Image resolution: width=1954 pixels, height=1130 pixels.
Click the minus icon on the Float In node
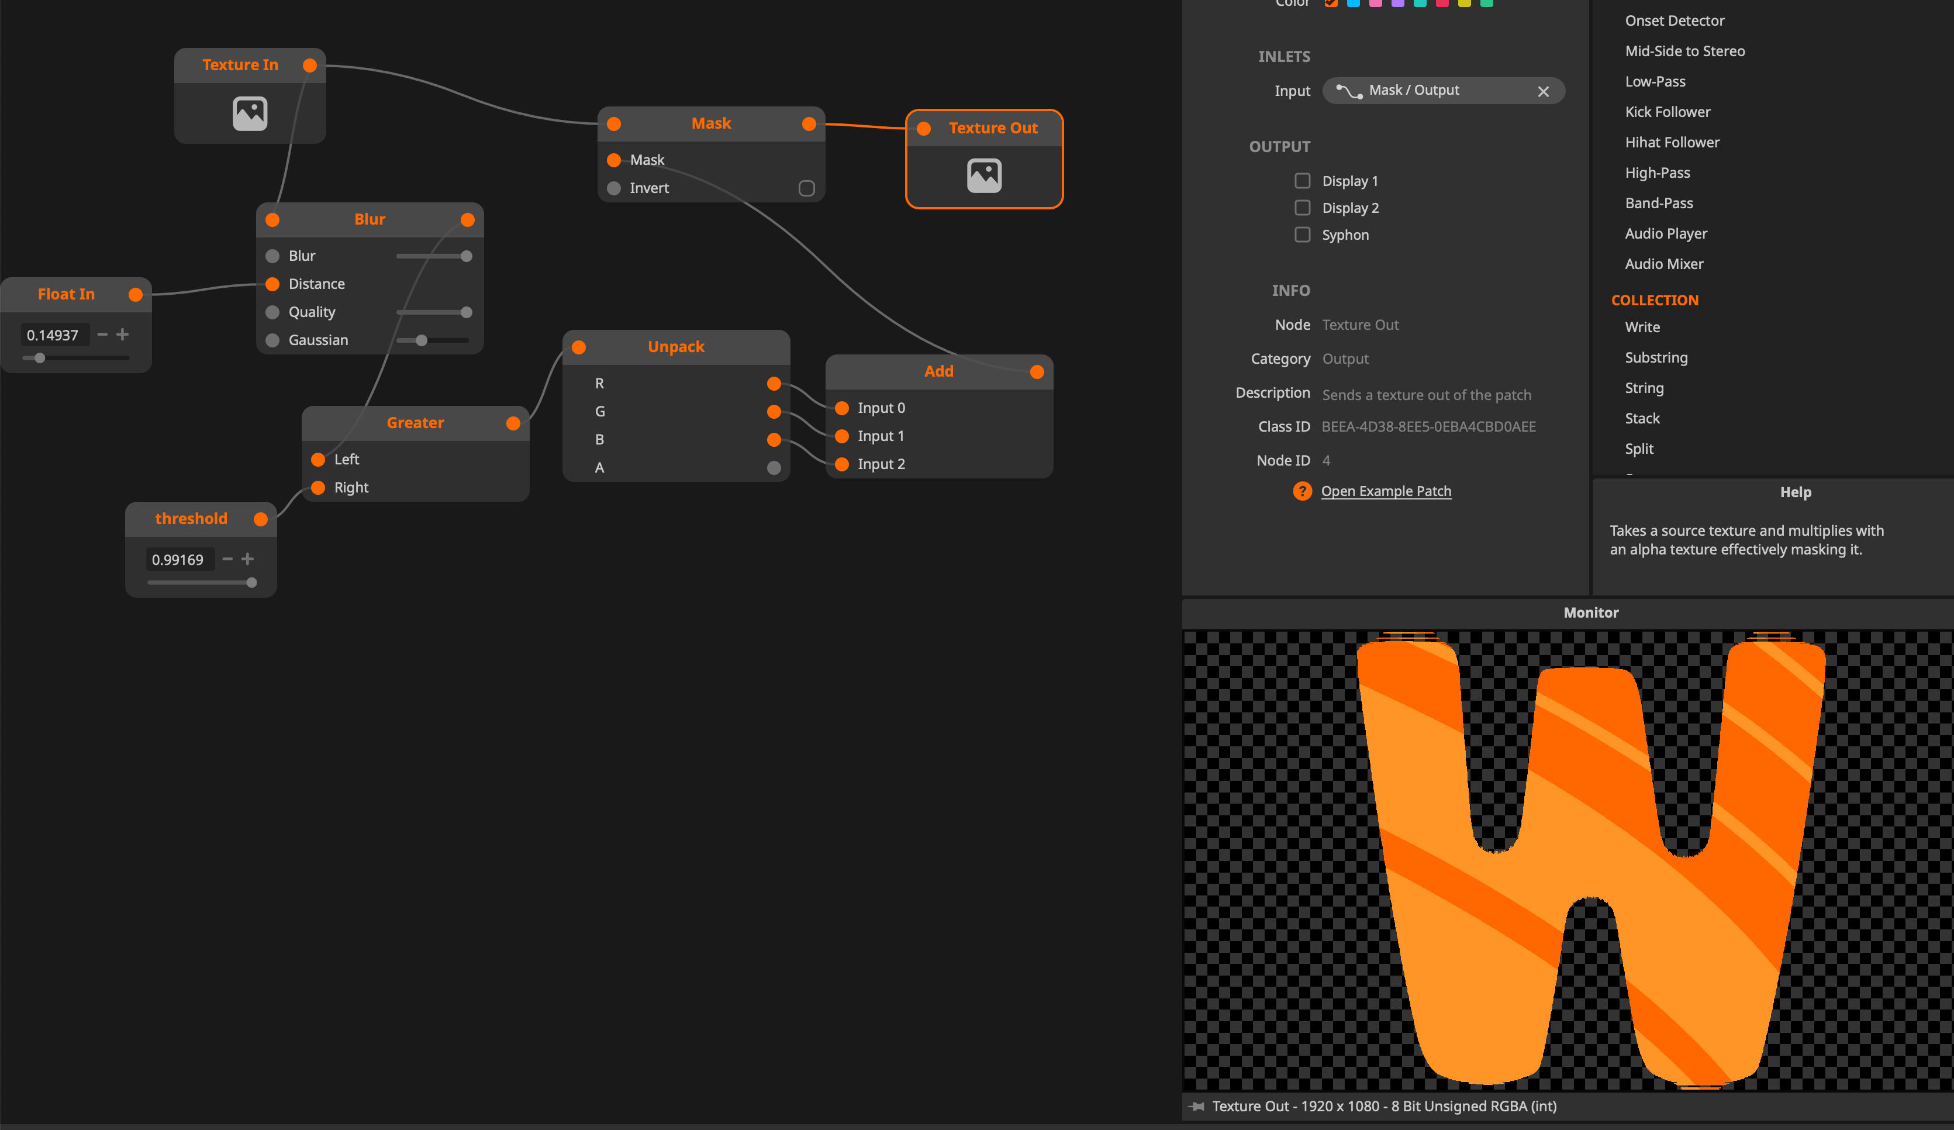[102, 335]
